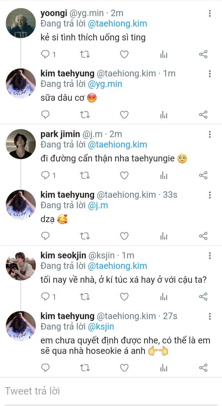Open more options on park jimin's tweet

[210, 134]
